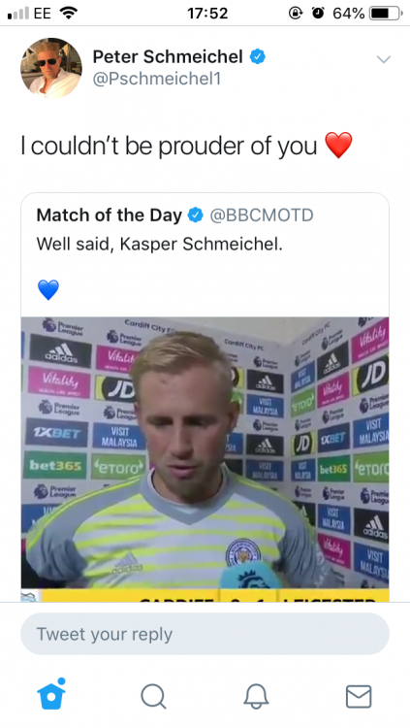Screen dimensions: 410x728
Task: Open the Messages envelope tab
Action: click(x=359, y=696)
